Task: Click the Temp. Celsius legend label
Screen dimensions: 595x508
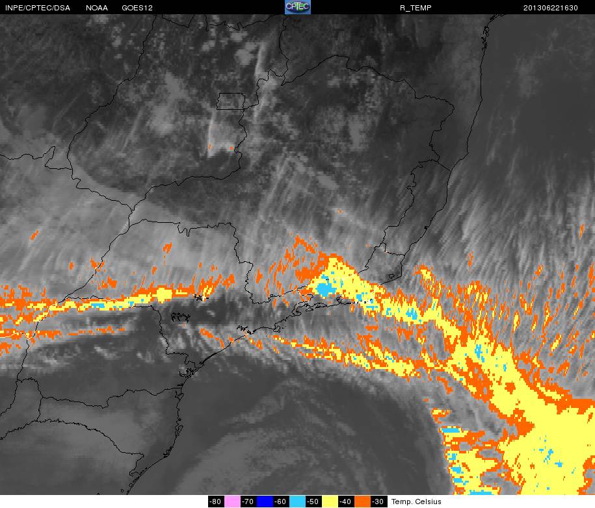Action: tap(416, 502)
